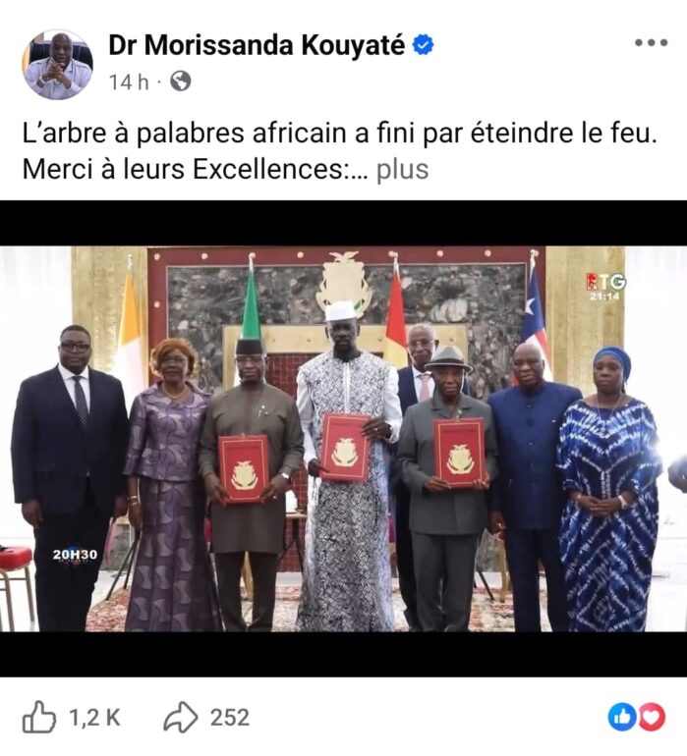Click the red heart reaction bubble
687x756 pixels.
[x=652, y=718]
